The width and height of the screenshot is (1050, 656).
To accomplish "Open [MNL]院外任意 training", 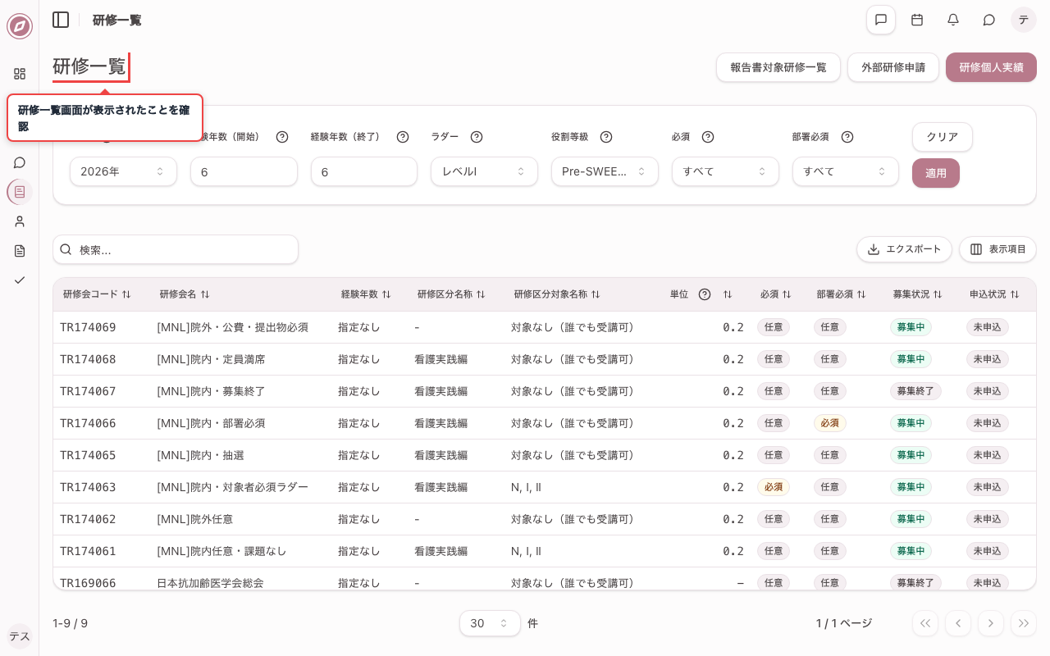I will click(194, 519).
